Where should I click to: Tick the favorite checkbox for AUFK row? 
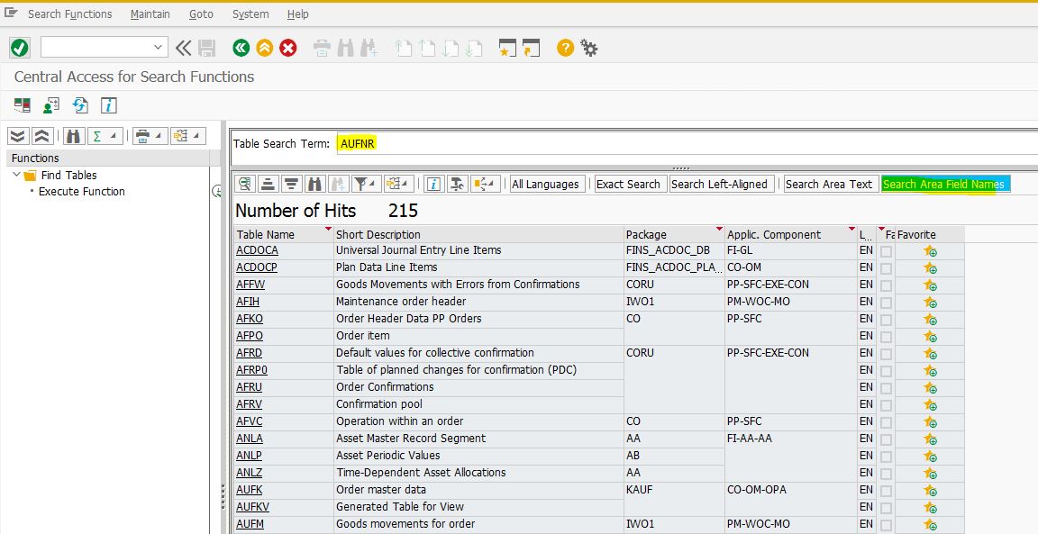tap(886, 491)
